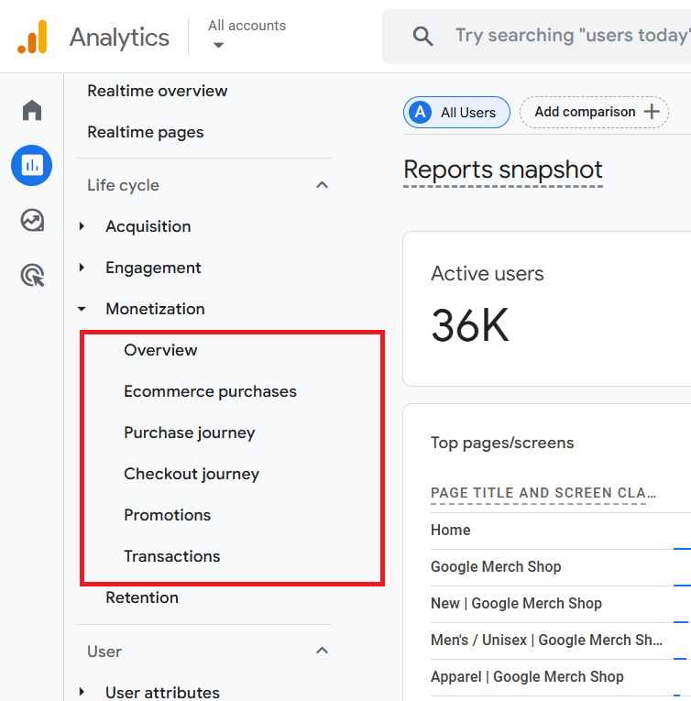The width and height of the screenshot is (691, 701).
Task: Collapse the Monetization section
Action: point(82,310)
